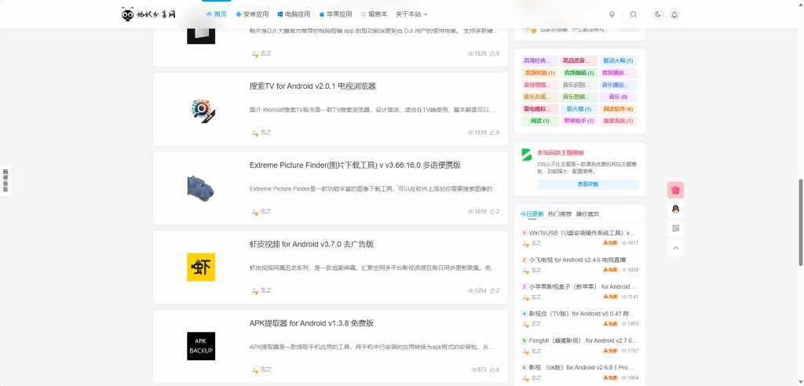Screen dimensions: 804x386
Task: Click view count eye icon on 虾皮视频 post
Action: (471, 290)
